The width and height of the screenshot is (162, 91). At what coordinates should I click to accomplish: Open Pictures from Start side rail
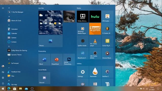point(3,72)
